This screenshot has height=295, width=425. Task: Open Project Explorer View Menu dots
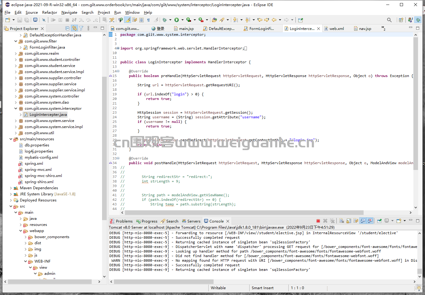pyautogui.click(x=88, y=28)
